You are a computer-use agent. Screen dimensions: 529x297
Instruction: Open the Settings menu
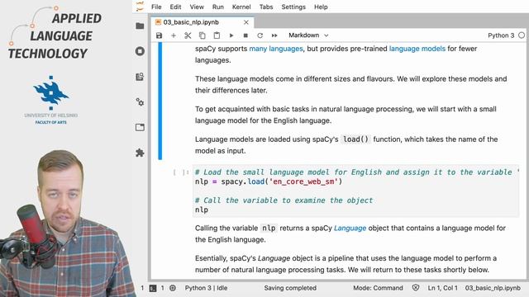293,7
